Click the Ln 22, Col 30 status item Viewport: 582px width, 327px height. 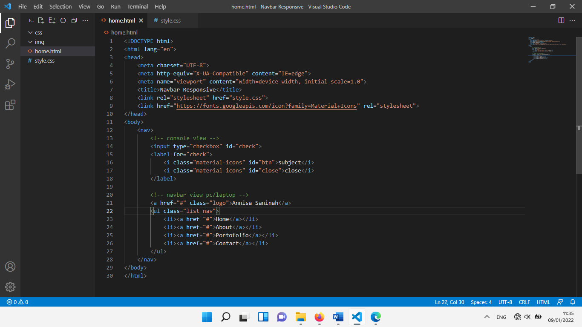point(449,302)
